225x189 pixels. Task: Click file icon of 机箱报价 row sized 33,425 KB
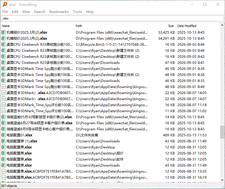point(3,32)
